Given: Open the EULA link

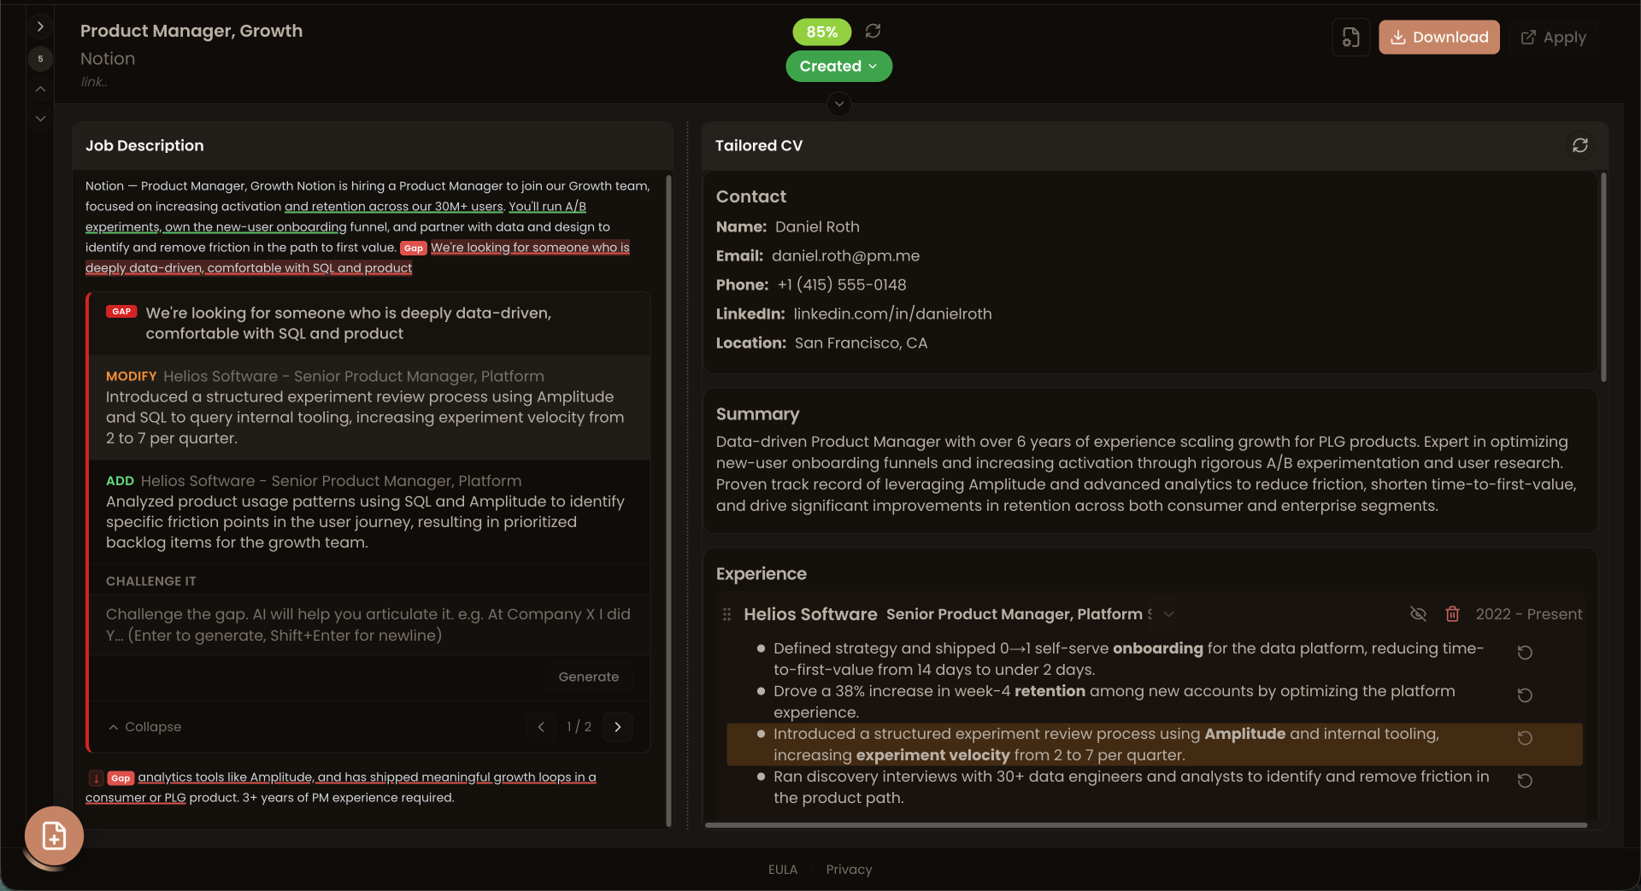Looking at the screenshot, I should 782,870.
